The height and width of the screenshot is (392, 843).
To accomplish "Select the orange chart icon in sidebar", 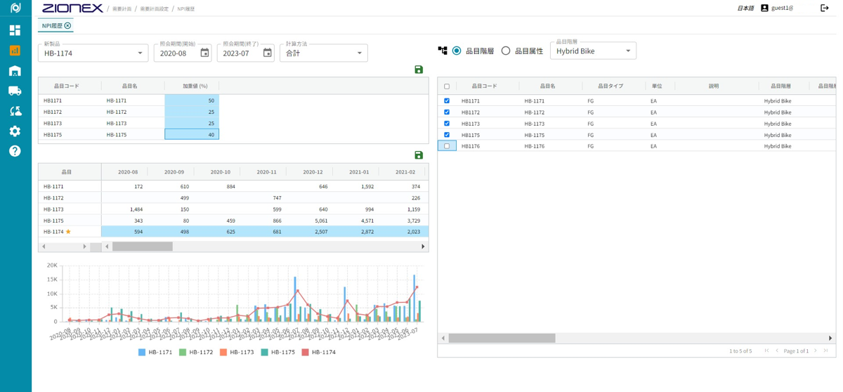I will pos(15,51).
